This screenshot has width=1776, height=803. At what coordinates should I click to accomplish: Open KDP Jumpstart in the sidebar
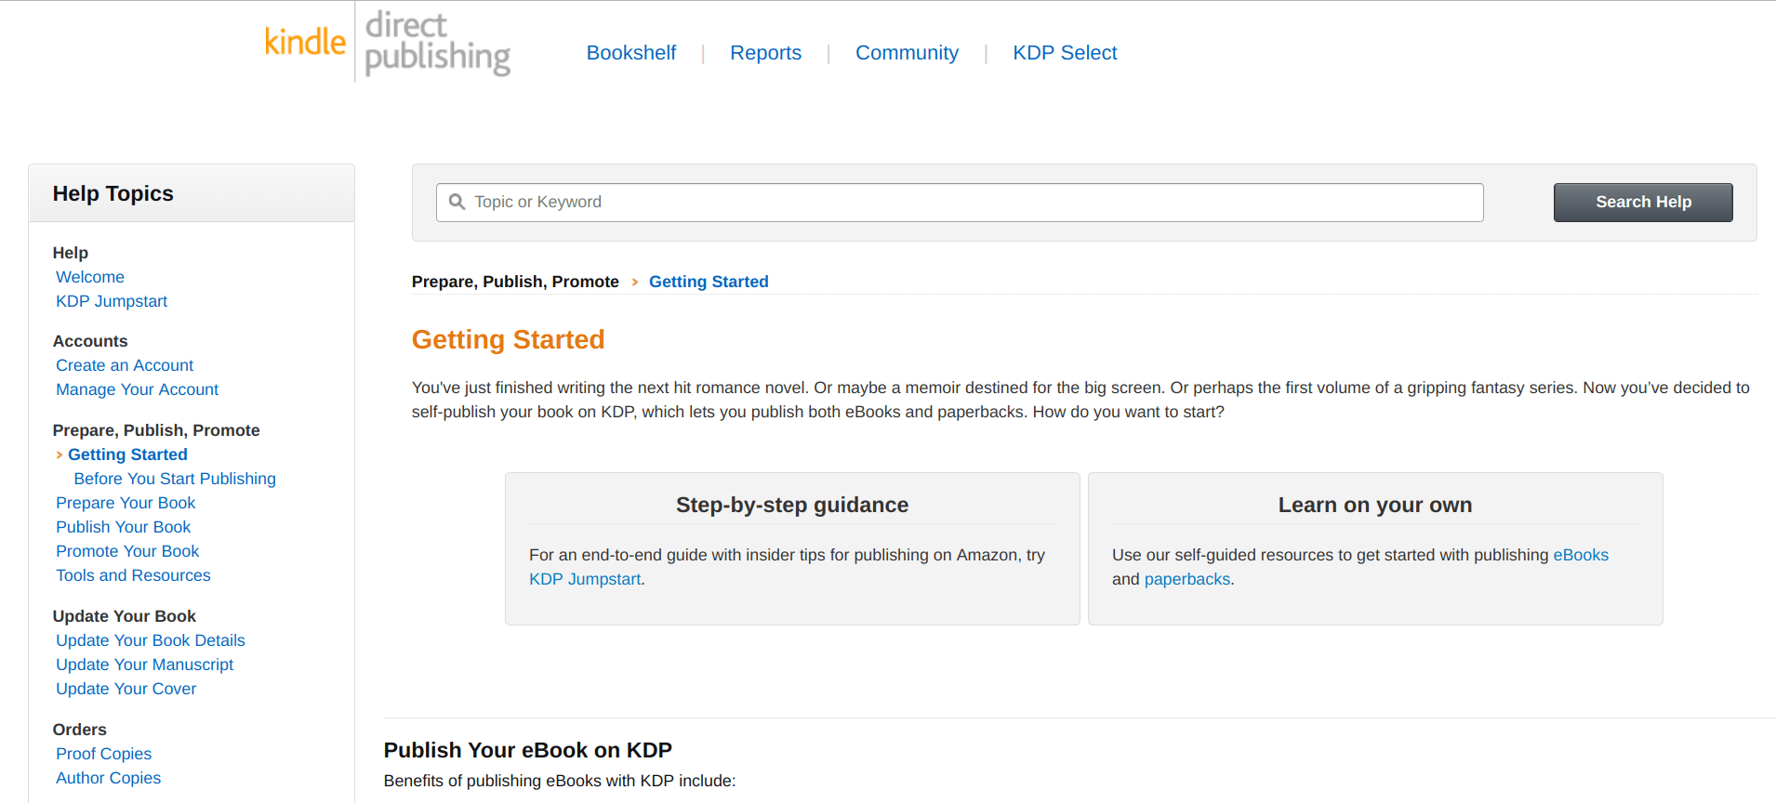[112, 301]
